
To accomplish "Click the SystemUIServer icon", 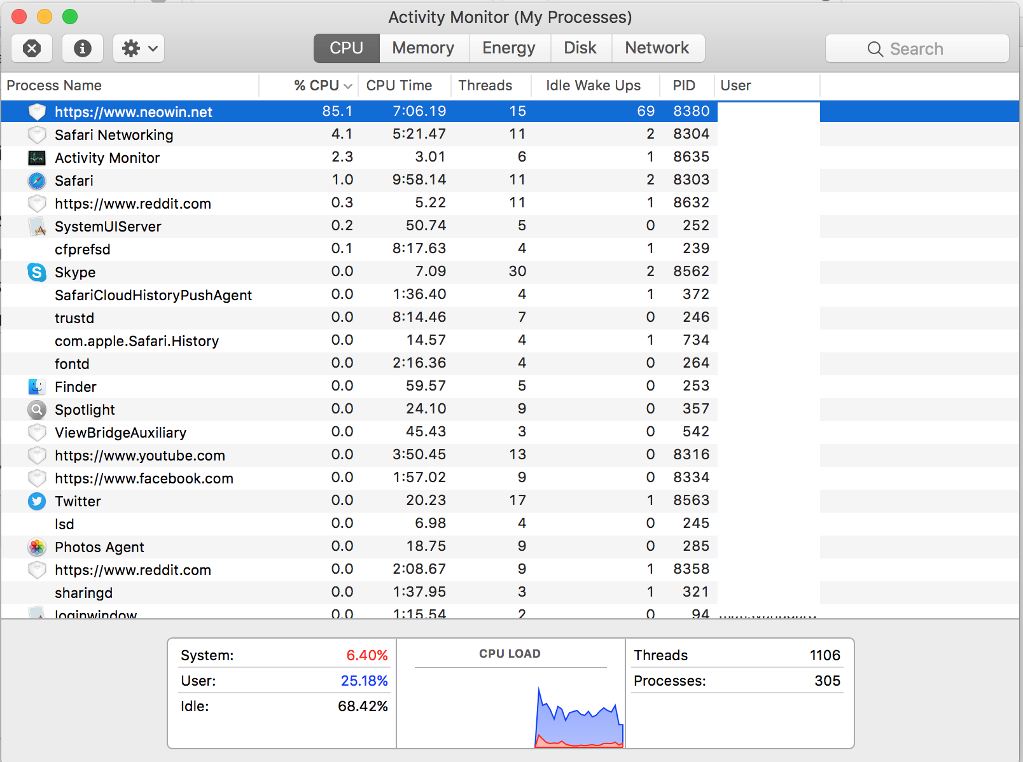I will click(x=38, y=226).
